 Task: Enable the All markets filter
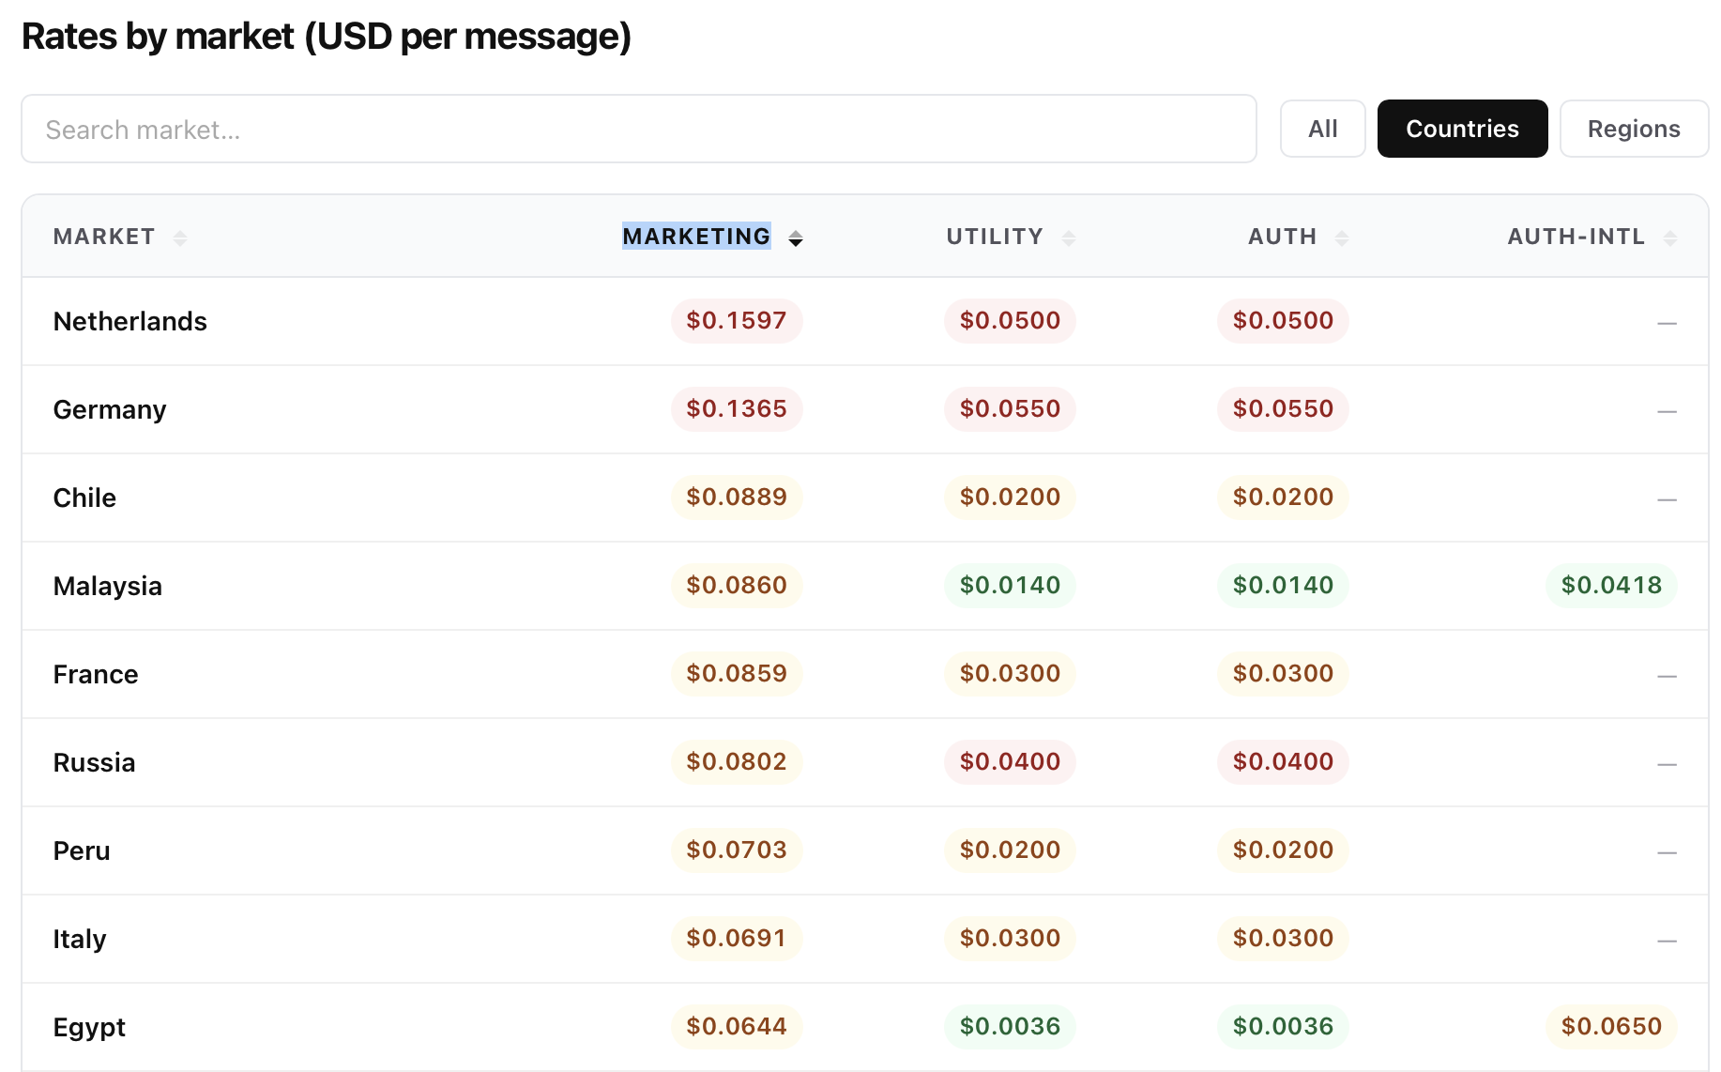(1323, 129)
